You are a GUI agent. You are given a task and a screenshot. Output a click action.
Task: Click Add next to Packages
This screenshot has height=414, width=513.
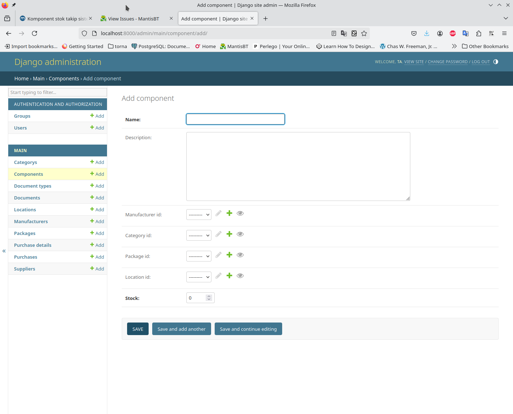pyautogui.click(x=97, y=233)
